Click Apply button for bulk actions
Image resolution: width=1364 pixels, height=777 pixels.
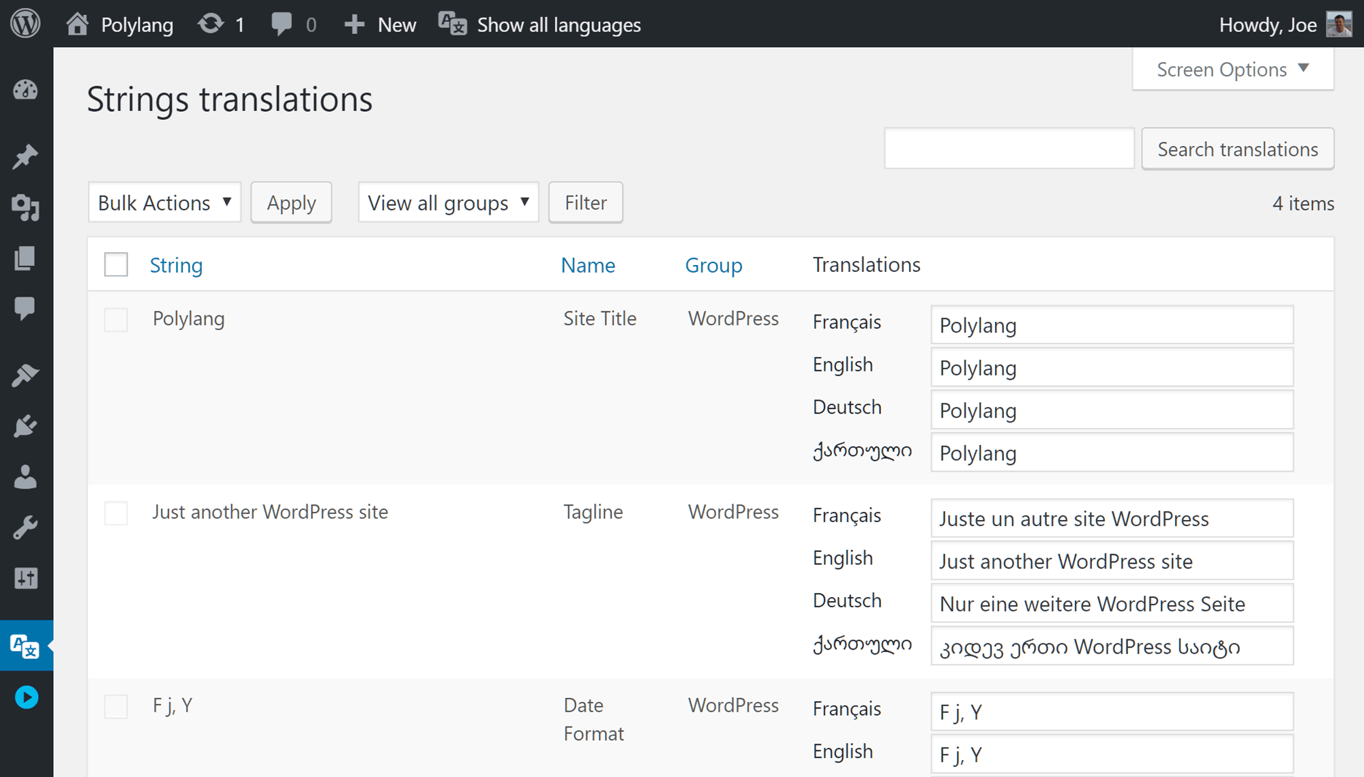point(291,202)
